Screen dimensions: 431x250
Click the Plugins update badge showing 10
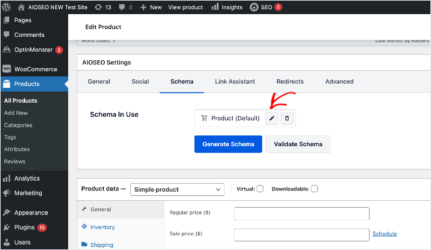coord(42,227)
